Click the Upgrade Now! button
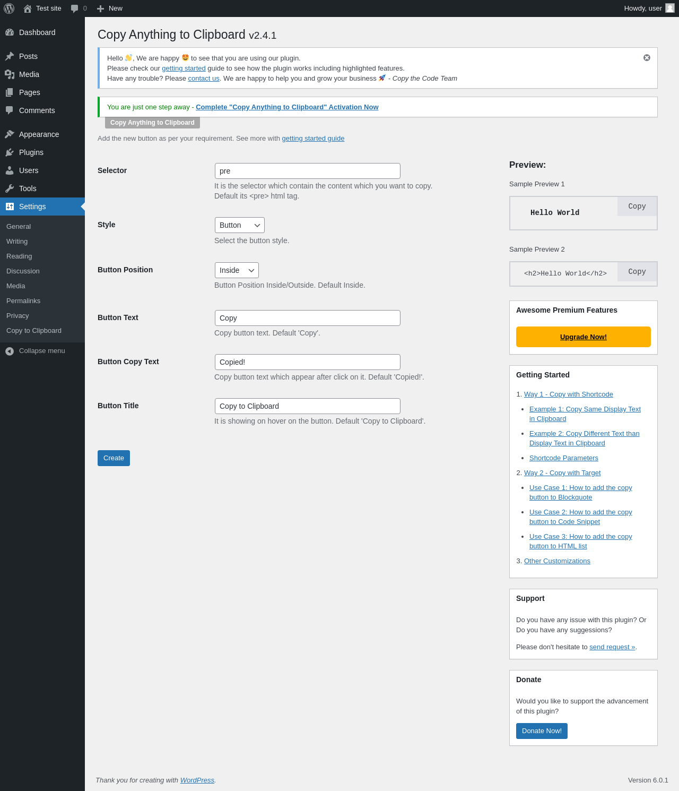 point(584,337)
